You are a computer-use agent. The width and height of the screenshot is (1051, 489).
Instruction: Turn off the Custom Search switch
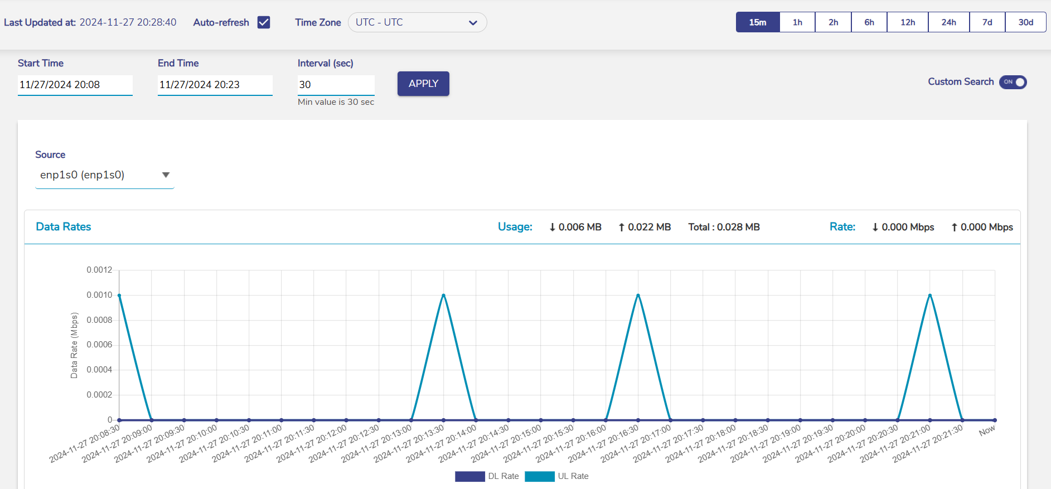1013,82
